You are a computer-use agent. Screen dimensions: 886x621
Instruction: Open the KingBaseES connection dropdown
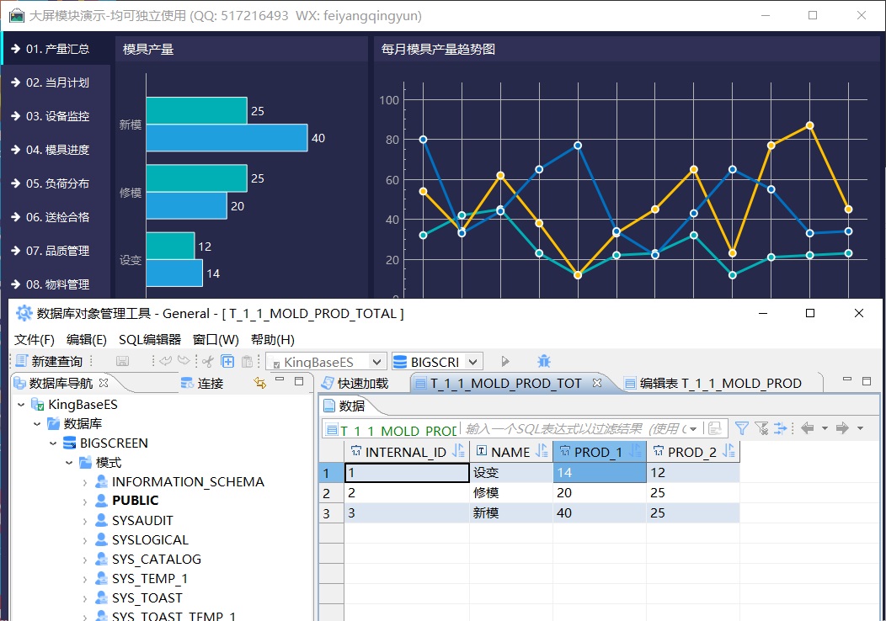pos(376,362)
